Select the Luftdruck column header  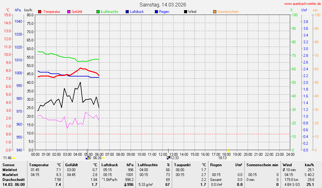tap(110, 165)
